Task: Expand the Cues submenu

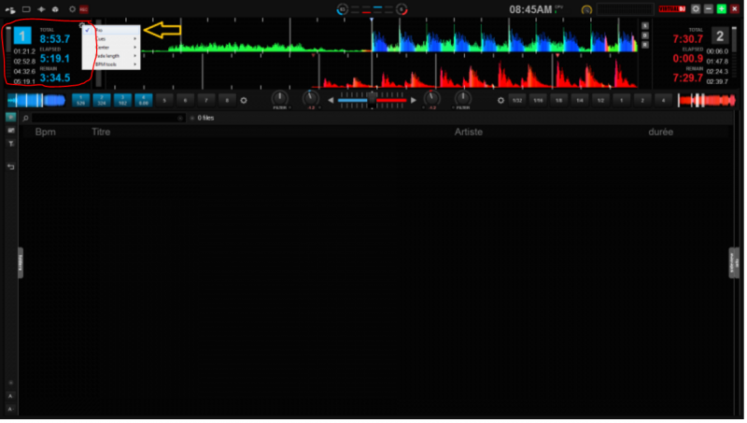Action: pyautogui.click(x=111, y=38)
